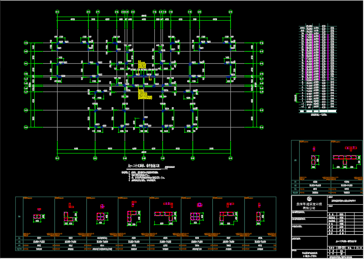Screen dimensions: 364x259
Task: Click the three-by-two grid column section detail
Action: 196,218
